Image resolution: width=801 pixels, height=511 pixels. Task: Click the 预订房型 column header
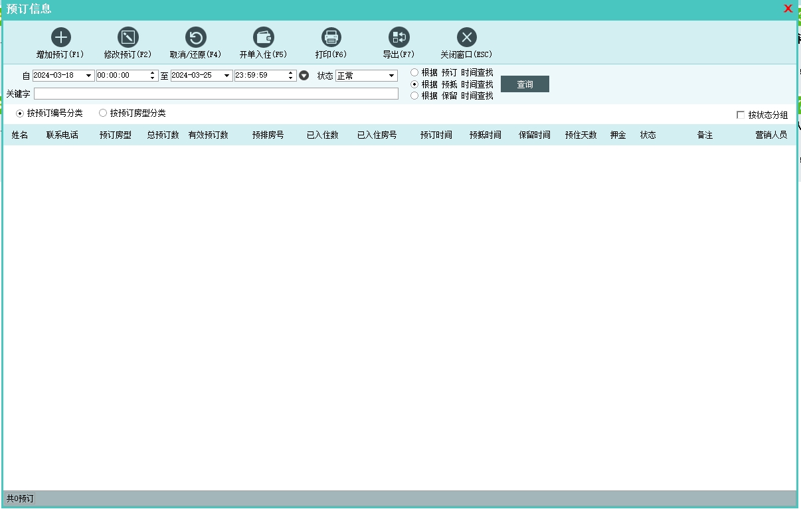(x=116, y=135)
